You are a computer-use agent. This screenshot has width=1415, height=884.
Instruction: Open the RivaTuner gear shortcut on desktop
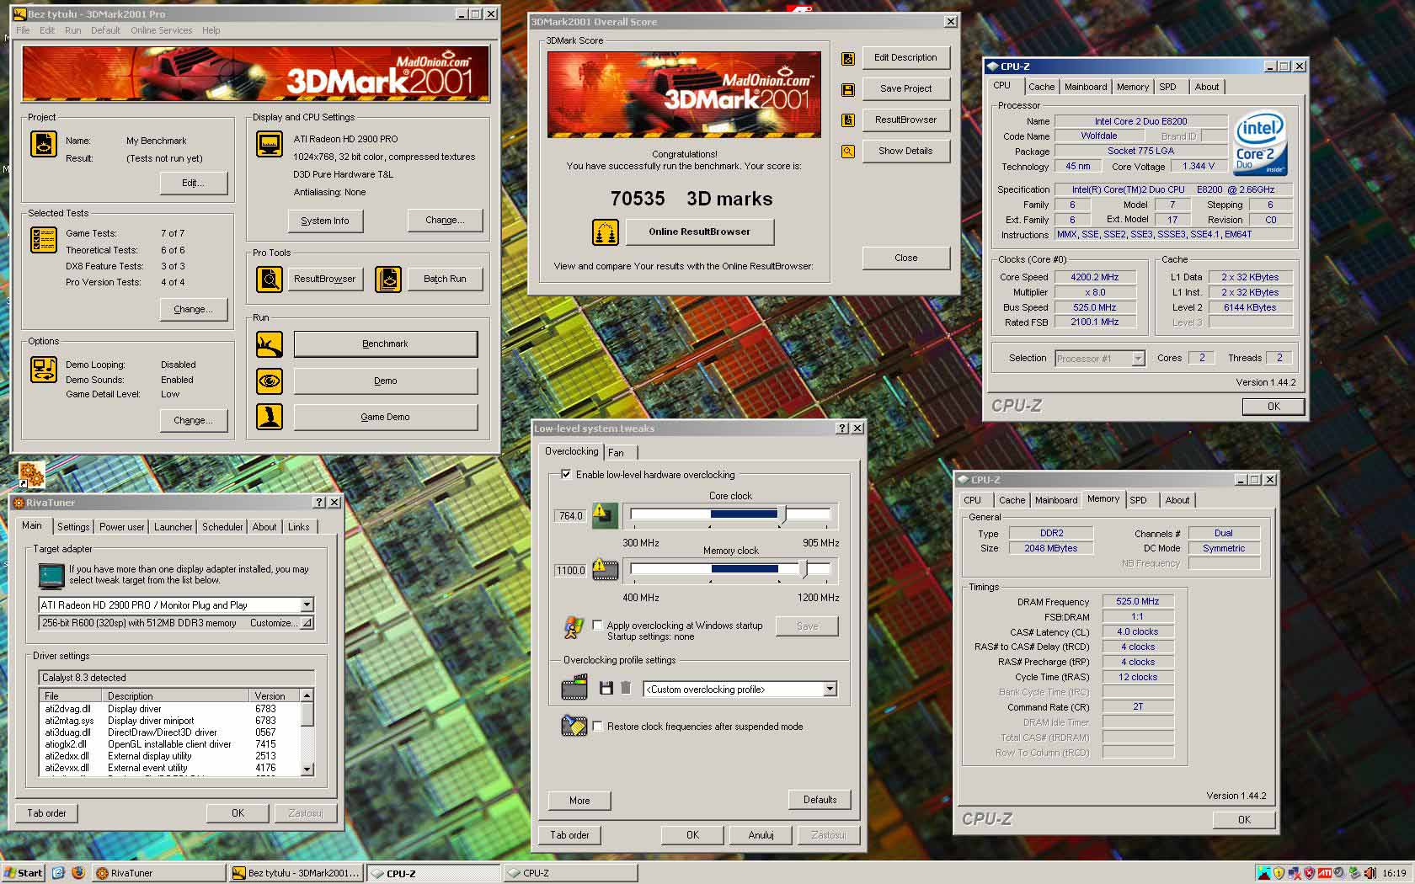click(x=31, y=475)
